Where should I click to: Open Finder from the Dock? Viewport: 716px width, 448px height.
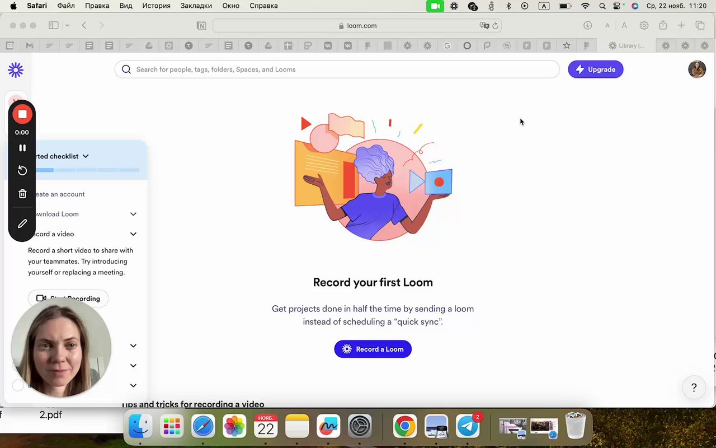pos(140,427)
